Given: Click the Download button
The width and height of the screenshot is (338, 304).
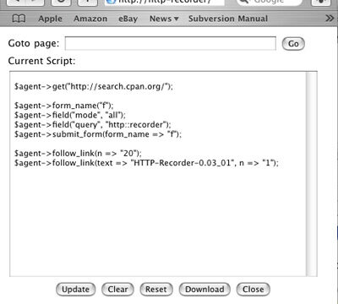Looking at the screenshot, I should (204, 290).
